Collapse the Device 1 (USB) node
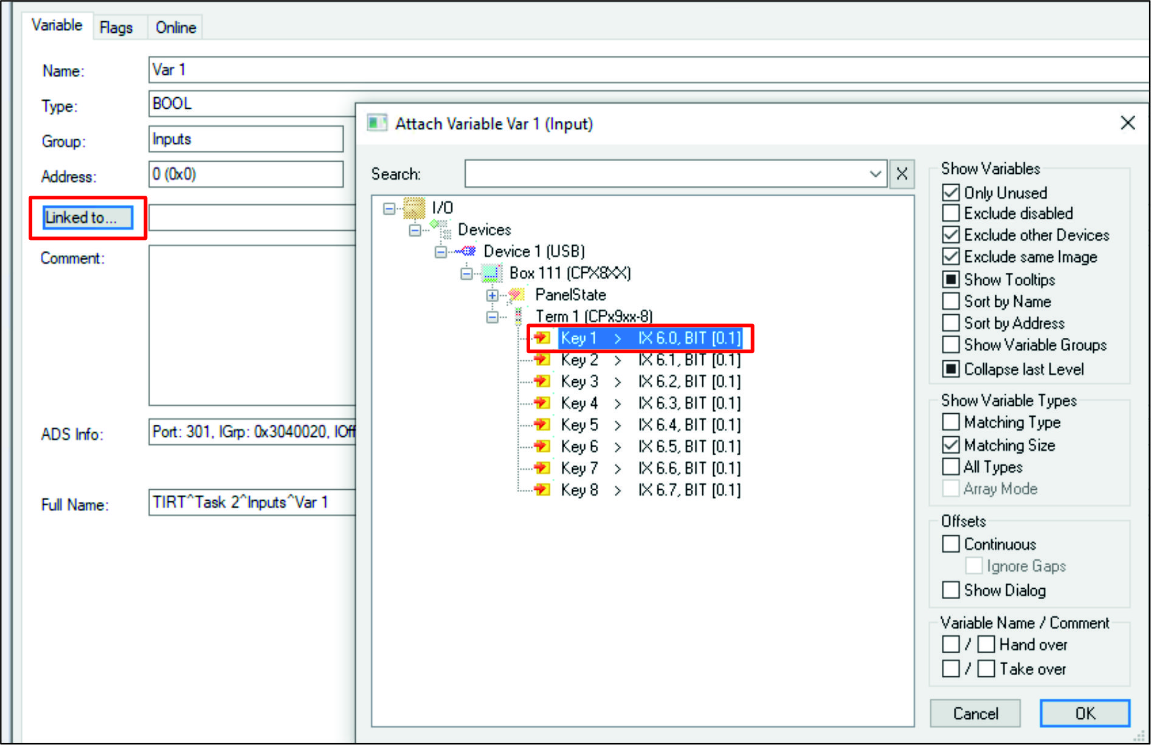The image size is (1151, 745). pos(440,252)
